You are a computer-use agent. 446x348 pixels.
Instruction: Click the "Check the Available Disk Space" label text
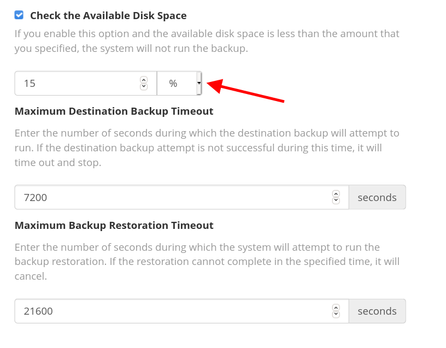click(108, 16)
